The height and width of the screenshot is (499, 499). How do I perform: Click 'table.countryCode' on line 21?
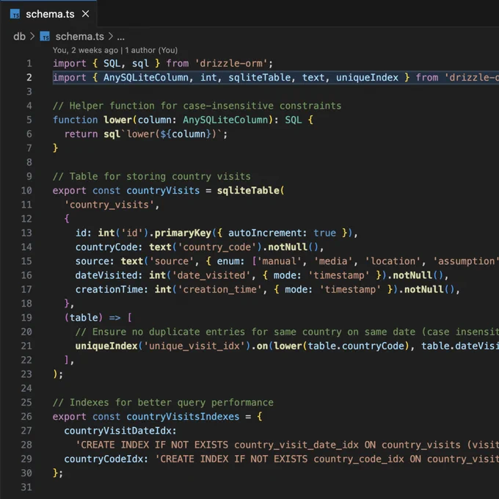click(x=356, y=346)
